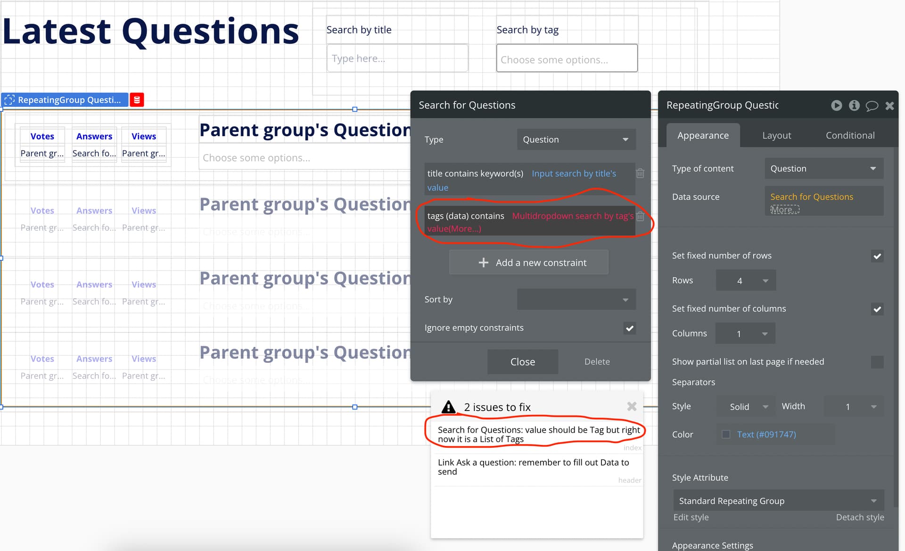Open the Standard Repeating Group style dropdown

click(x=778, y=501)
